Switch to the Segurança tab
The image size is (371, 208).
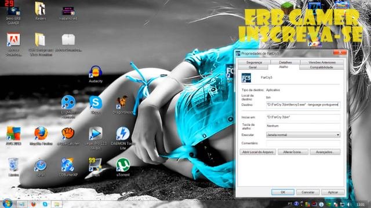coord(254,62)
